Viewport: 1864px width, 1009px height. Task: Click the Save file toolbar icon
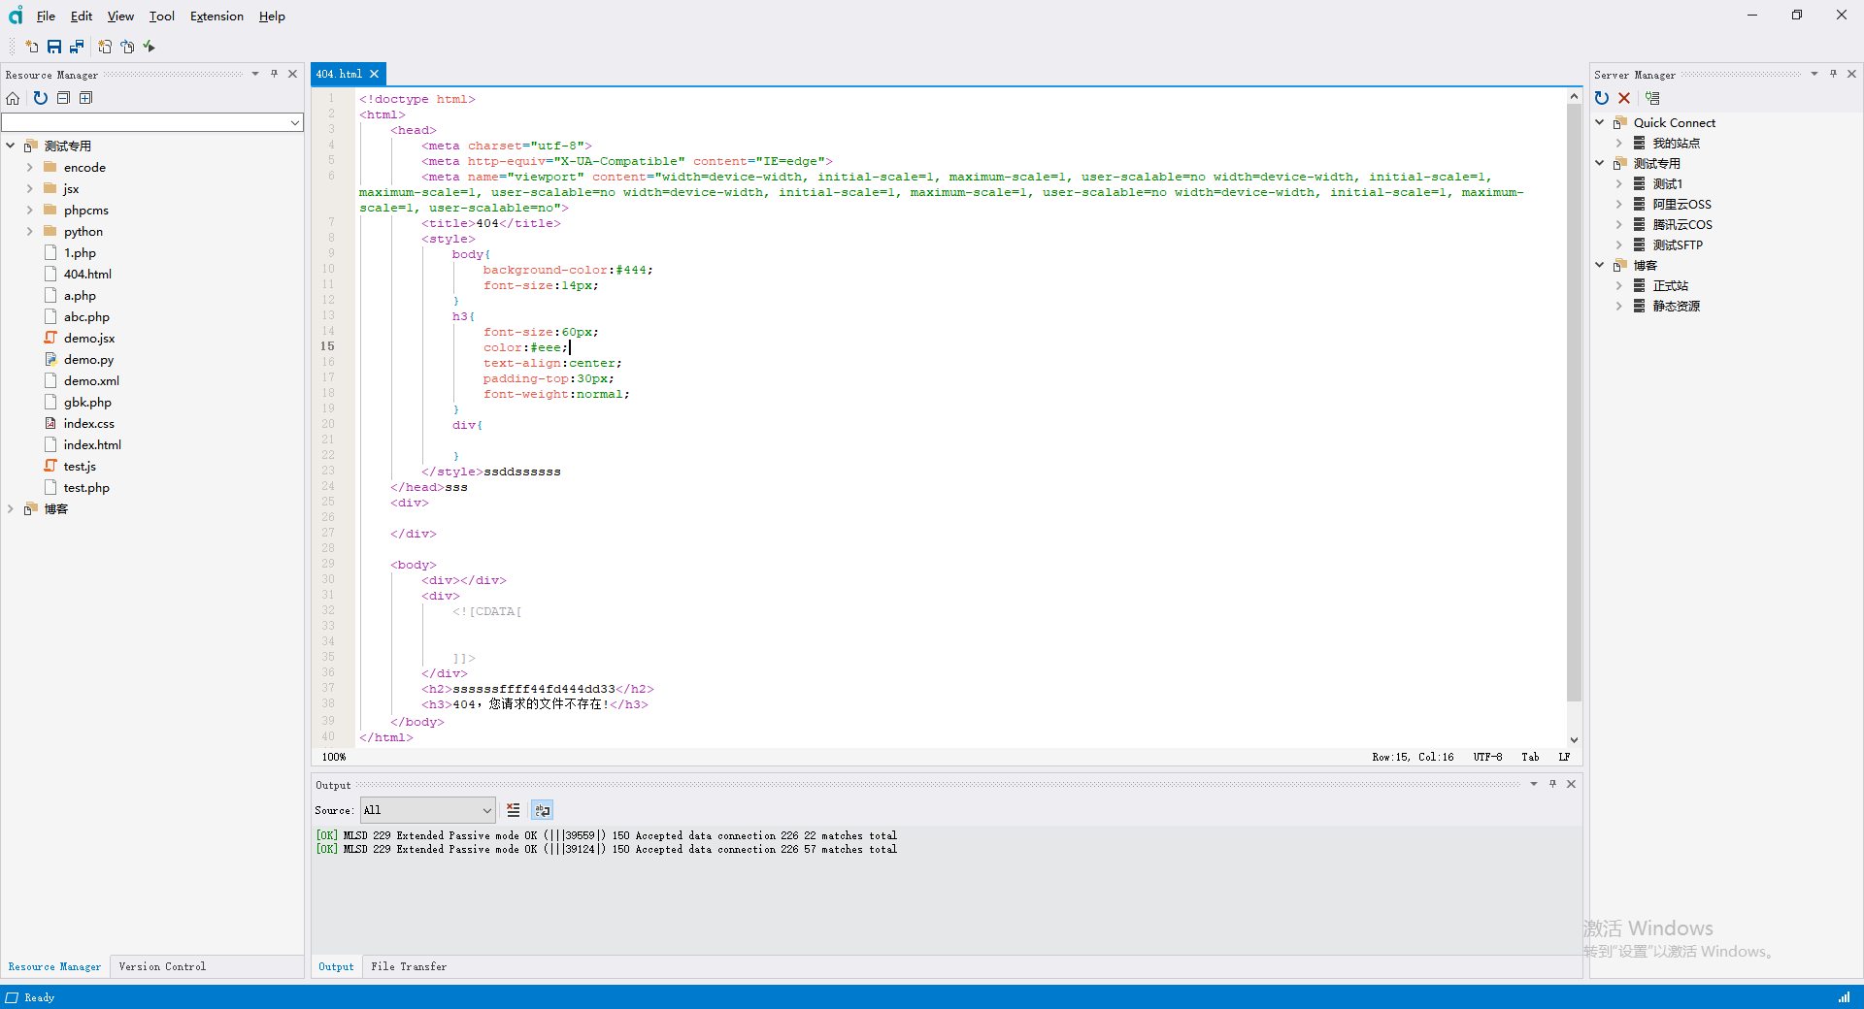click(54, 47)
